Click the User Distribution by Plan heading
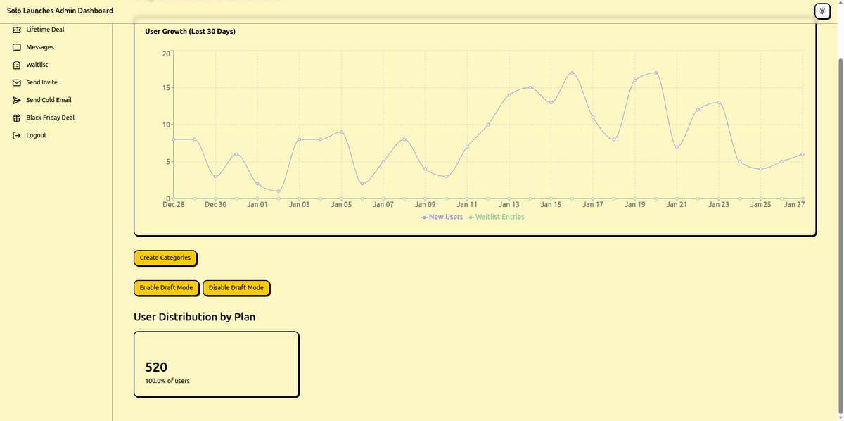 click(x=194, y=317)
